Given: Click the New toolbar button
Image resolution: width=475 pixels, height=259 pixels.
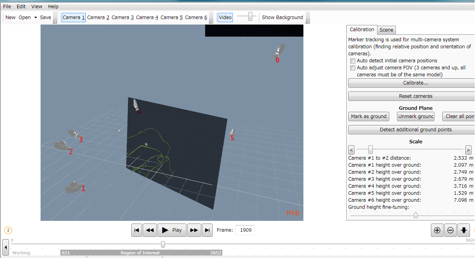Looking at the screenshot, I should point(11,17).
